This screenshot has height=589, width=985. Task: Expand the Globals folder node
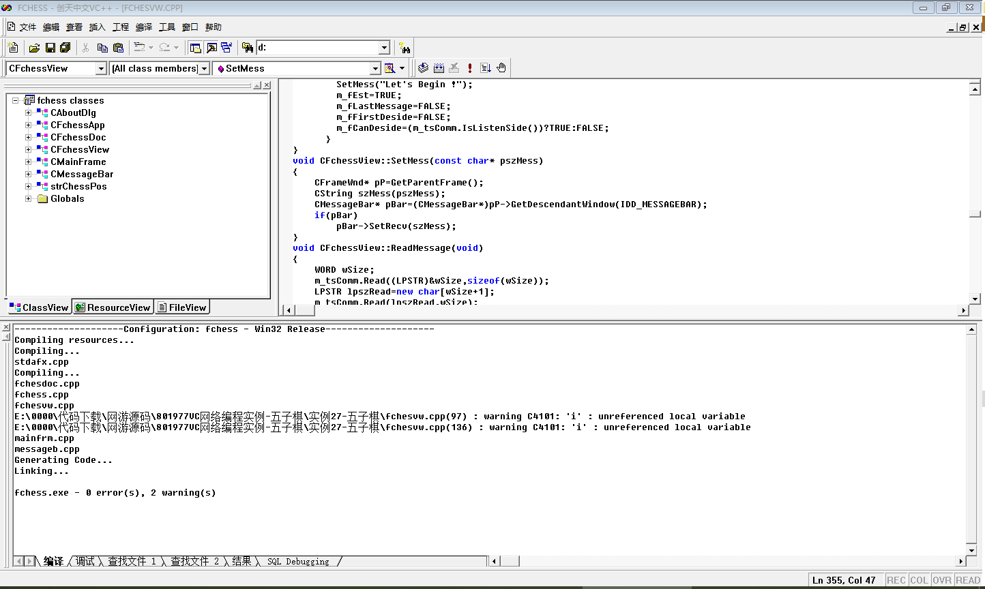pos(28,198)
